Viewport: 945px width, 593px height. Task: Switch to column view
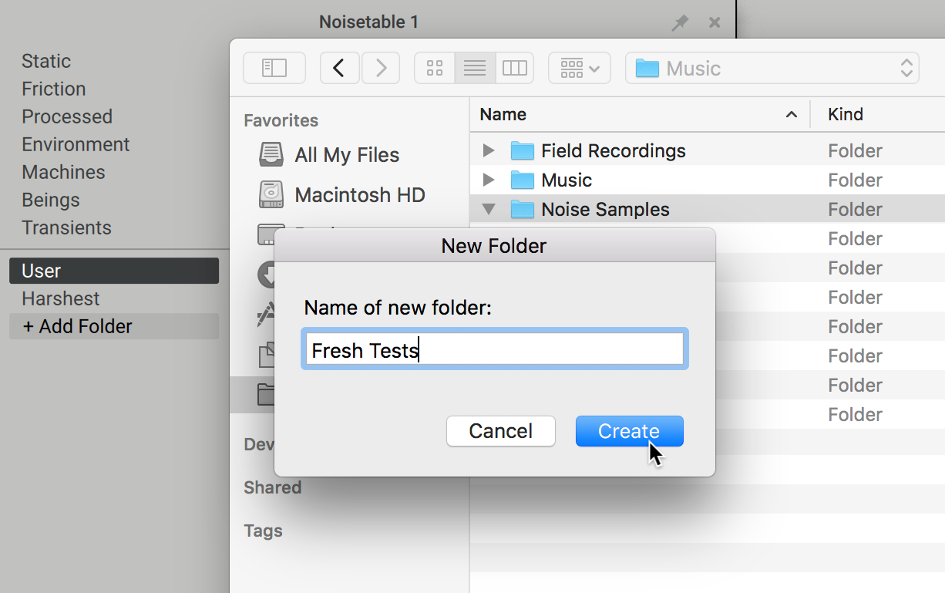515,68
